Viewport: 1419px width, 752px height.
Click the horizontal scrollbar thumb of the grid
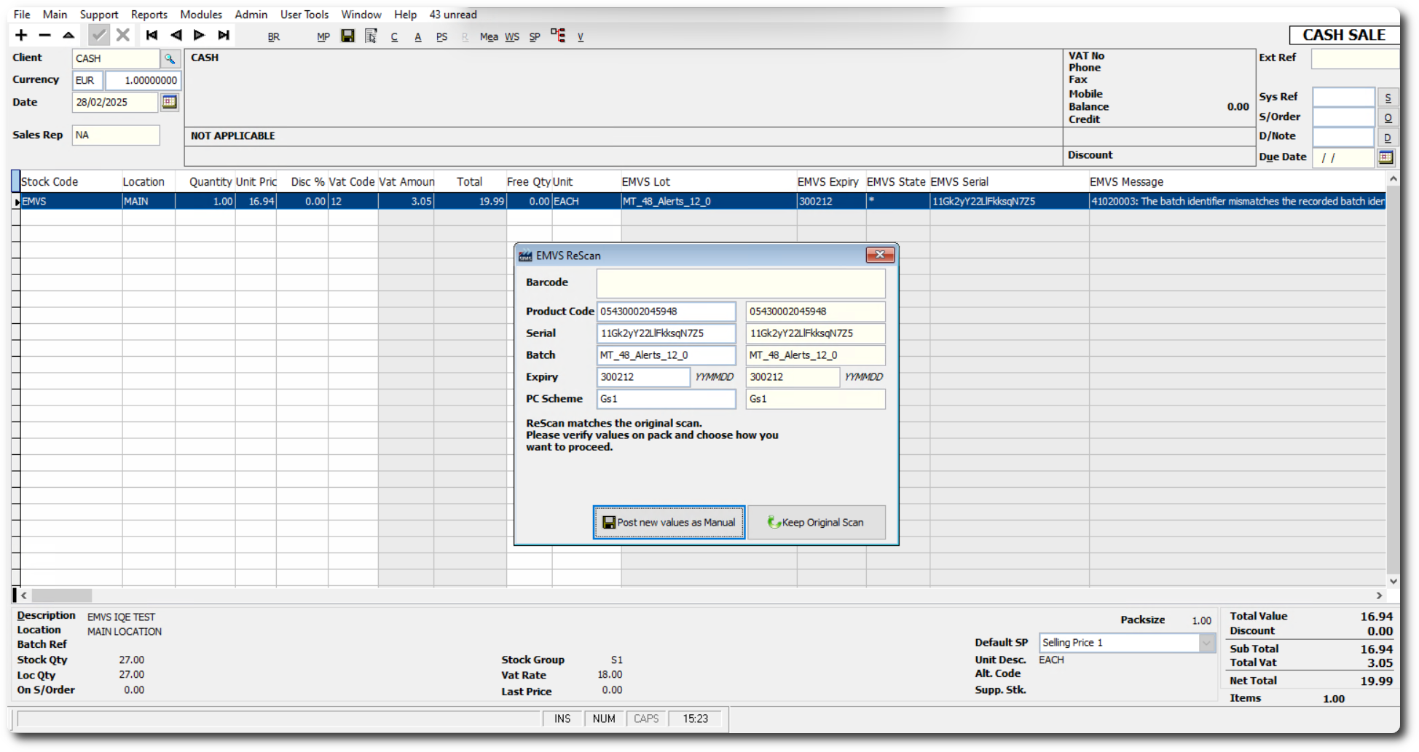pyautogui.click(x=62, y=595)
